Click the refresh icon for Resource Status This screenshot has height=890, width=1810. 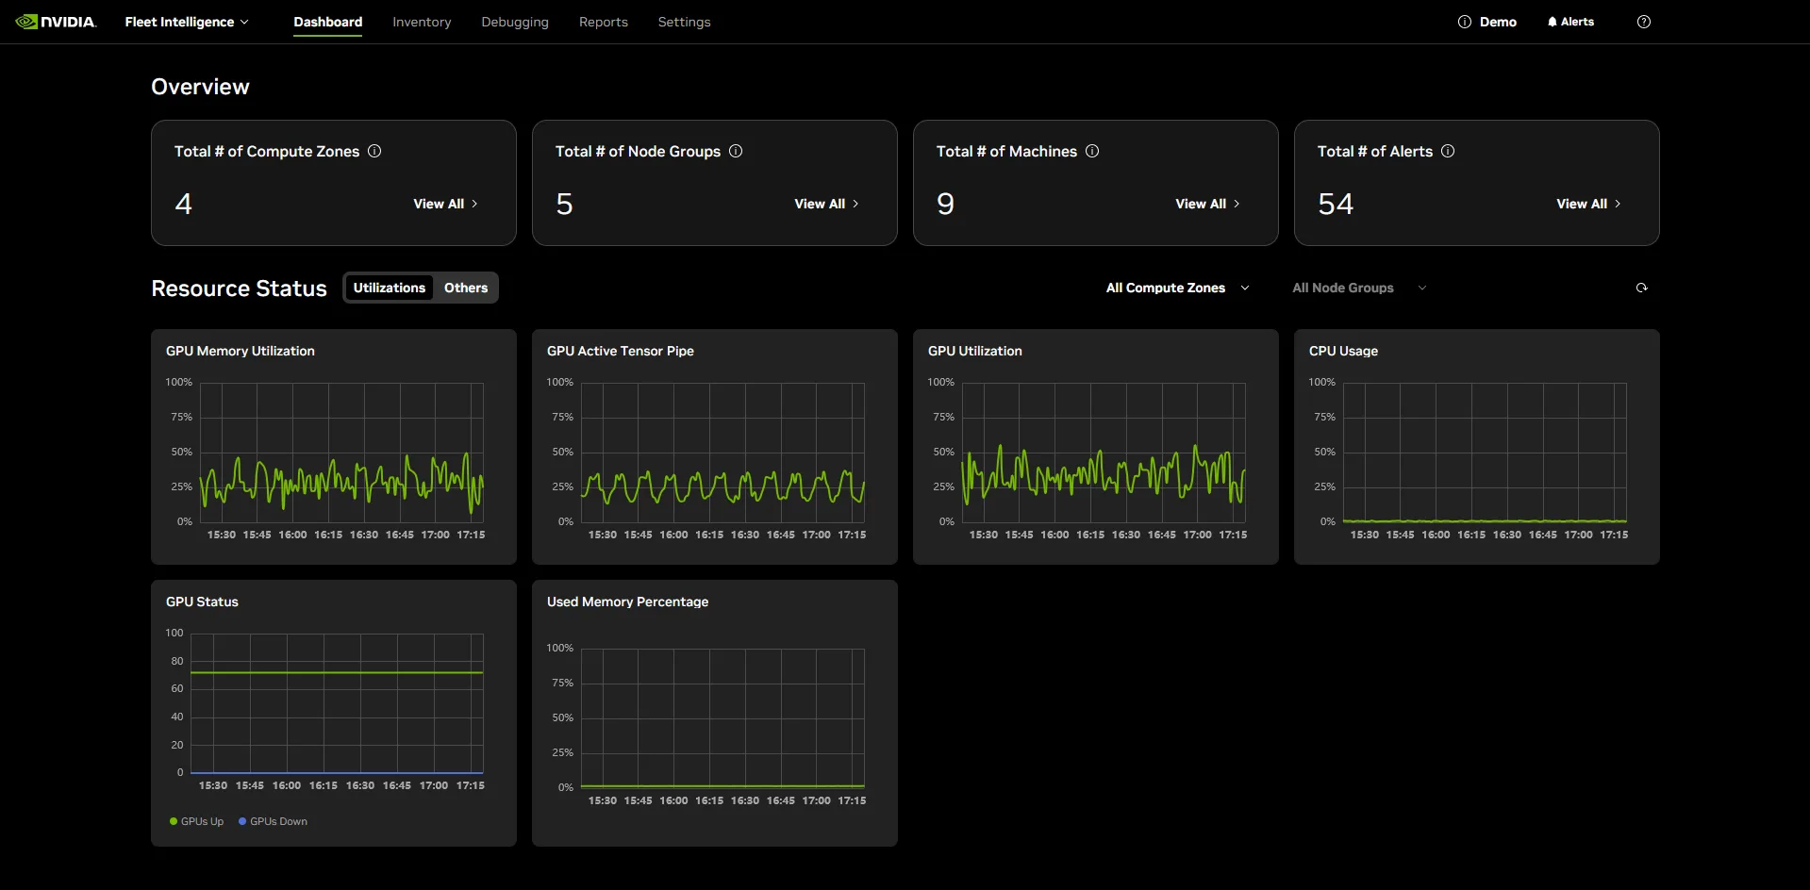[1641, 288]
